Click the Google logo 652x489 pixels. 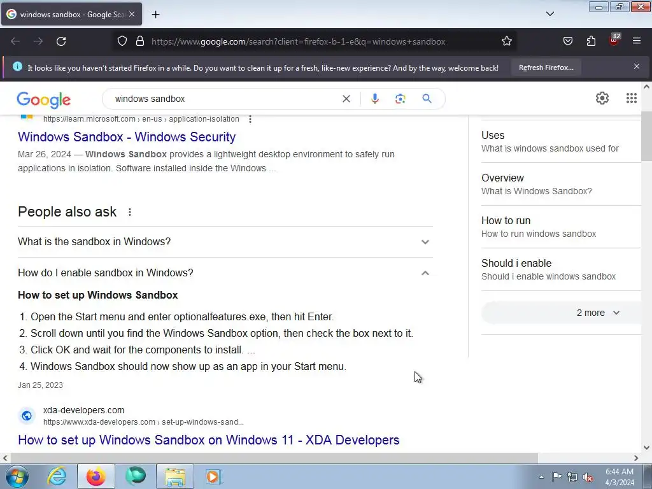pos(44,100)
